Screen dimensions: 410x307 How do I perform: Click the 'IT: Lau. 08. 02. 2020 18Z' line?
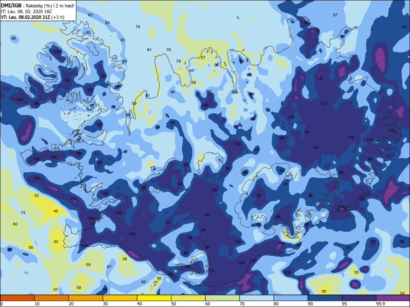pos(26,11)
